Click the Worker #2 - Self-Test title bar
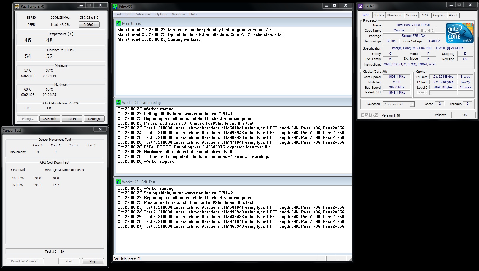479x271 pixels. pyautogui.click(x=233, y=182)
